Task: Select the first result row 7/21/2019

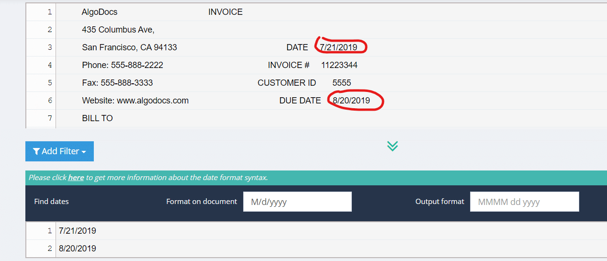Action: pos(78,231)
